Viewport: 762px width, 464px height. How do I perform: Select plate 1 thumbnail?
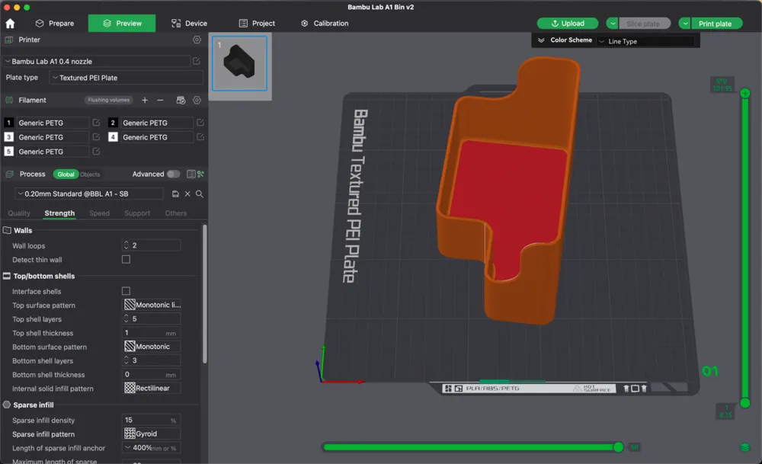pyautogui.click(x=239, y=63)
